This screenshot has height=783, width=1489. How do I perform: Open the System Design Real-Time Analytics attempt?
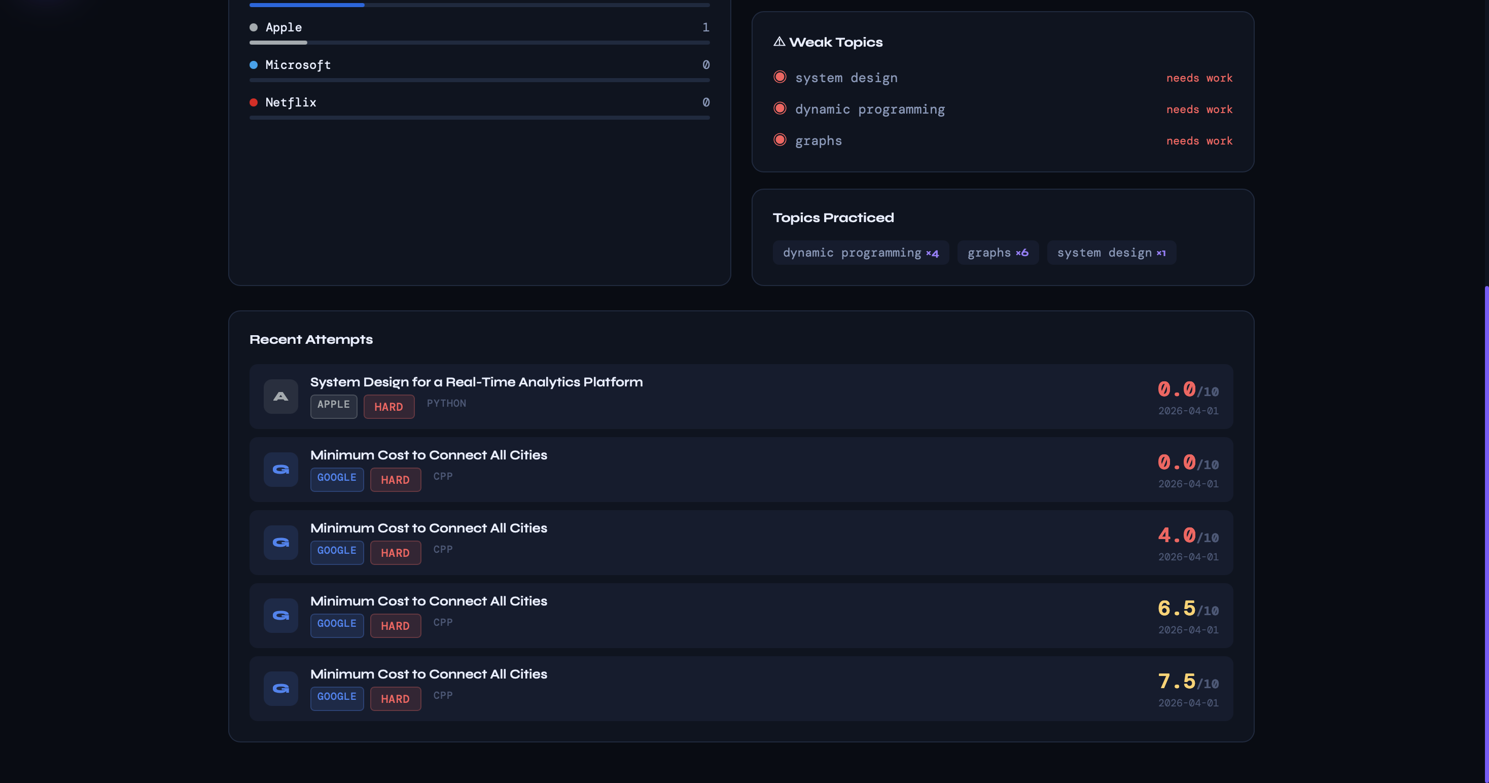pyautogui.click(x=476, y=382)
